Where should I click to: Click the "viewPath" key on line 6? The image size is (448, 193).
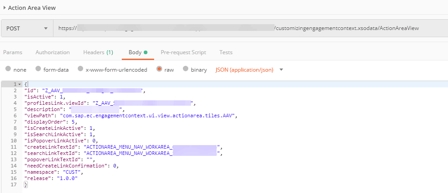[40, 116]
